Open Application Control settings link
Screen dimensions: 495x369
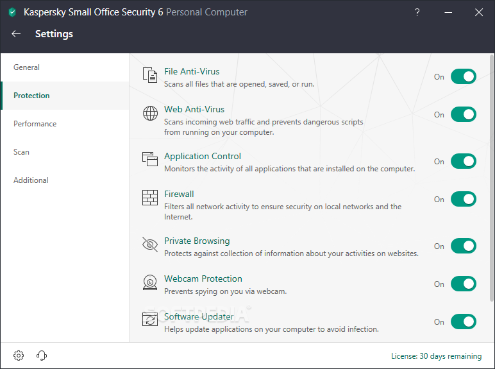203,156
